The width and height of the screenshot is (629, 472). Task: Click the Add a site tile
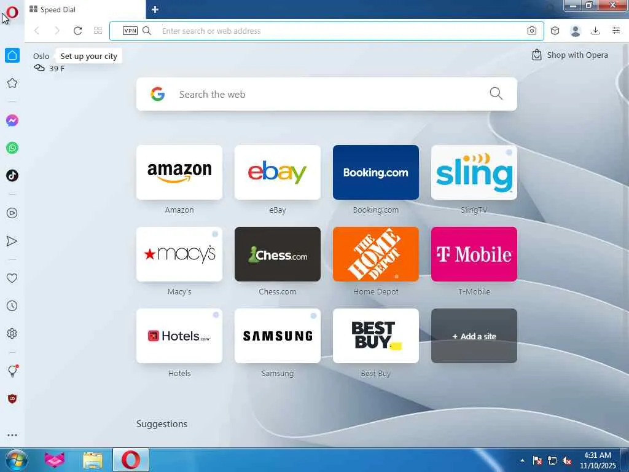point(474,336)
